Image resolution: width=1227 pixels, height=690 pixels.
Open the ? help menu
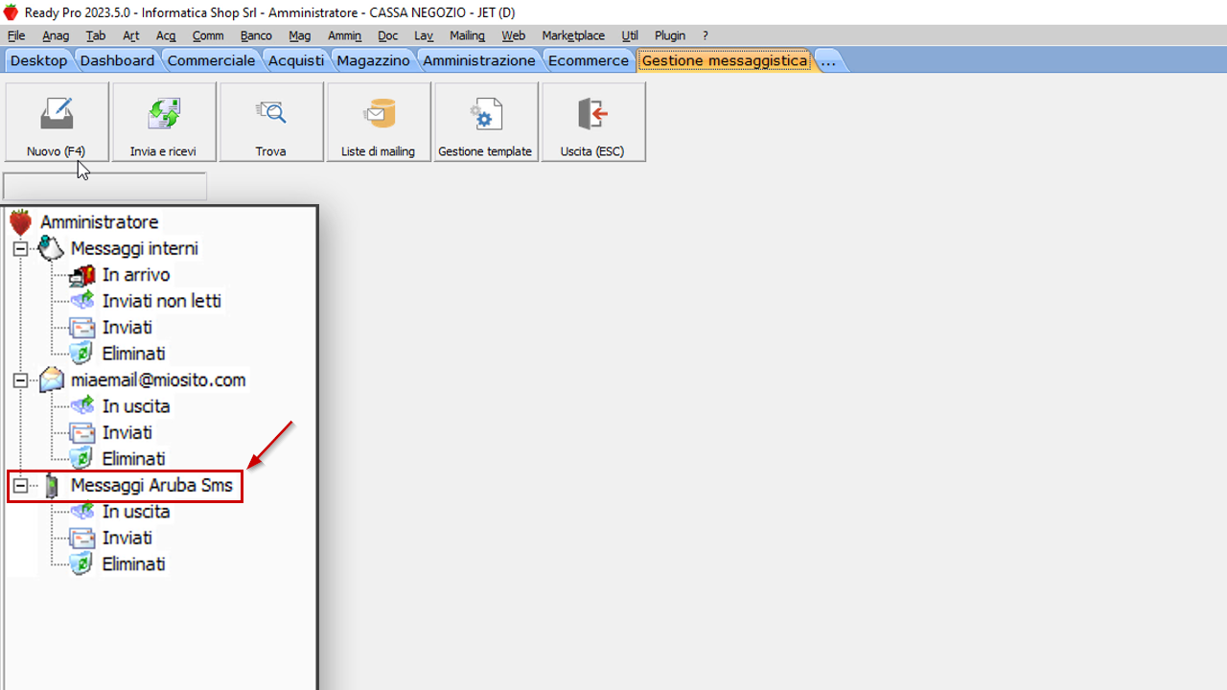click(706, 35)
